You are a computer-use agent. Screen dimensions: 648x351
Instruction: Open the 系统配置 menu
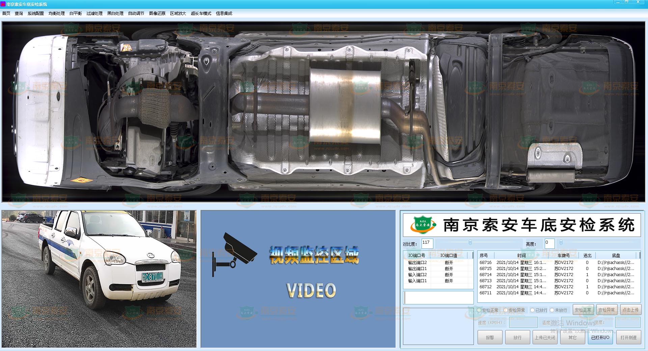[x=35, y=13]
